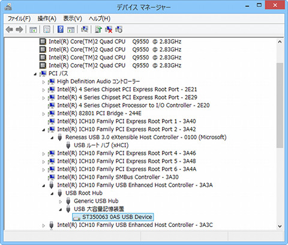Image resolution: width=288 pixels, height=245 pixels.
Task: Update driver software via the toolbar icon
Action: click(98, 29)
